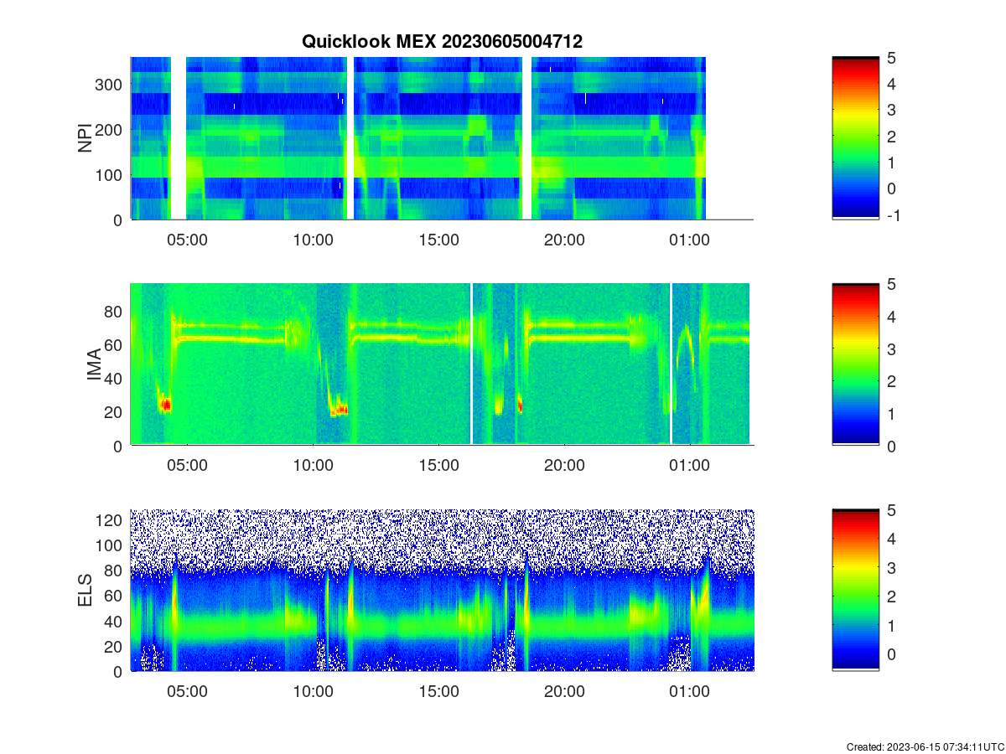Click the "120" tick on the ELS y-axis

tap(110, 520)
